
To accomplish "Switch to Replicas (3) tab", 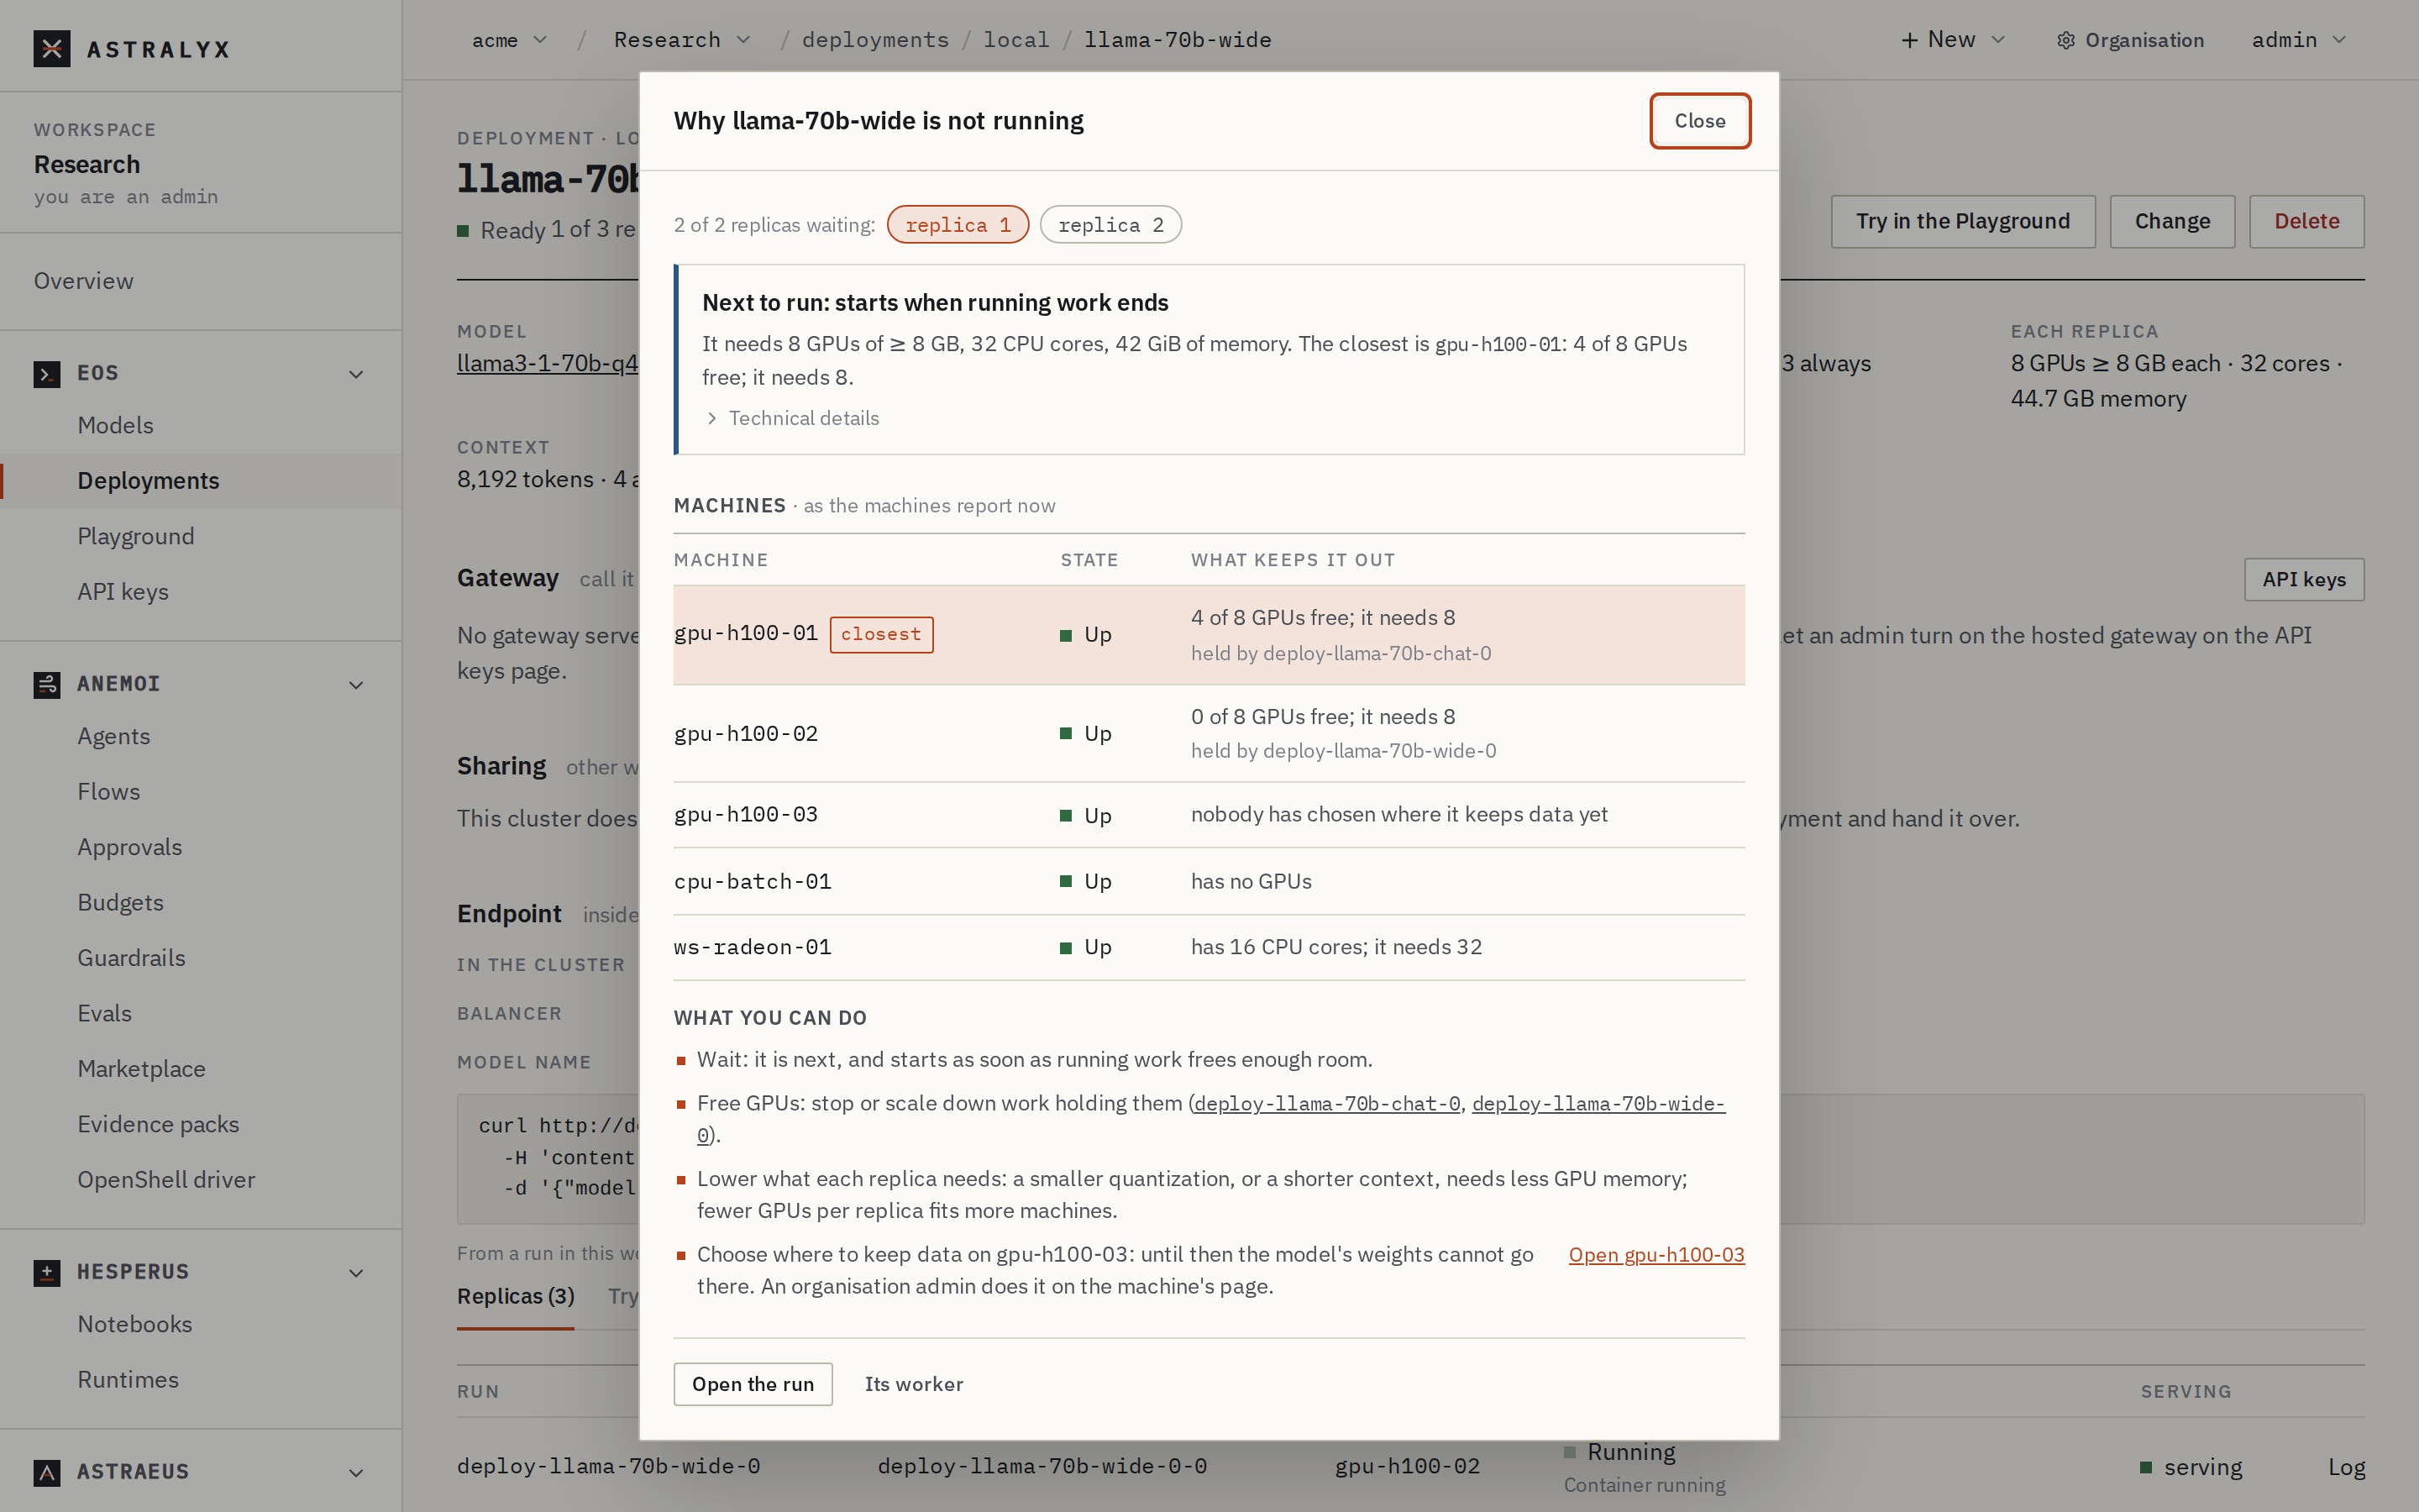I will tap(516, 1297).
